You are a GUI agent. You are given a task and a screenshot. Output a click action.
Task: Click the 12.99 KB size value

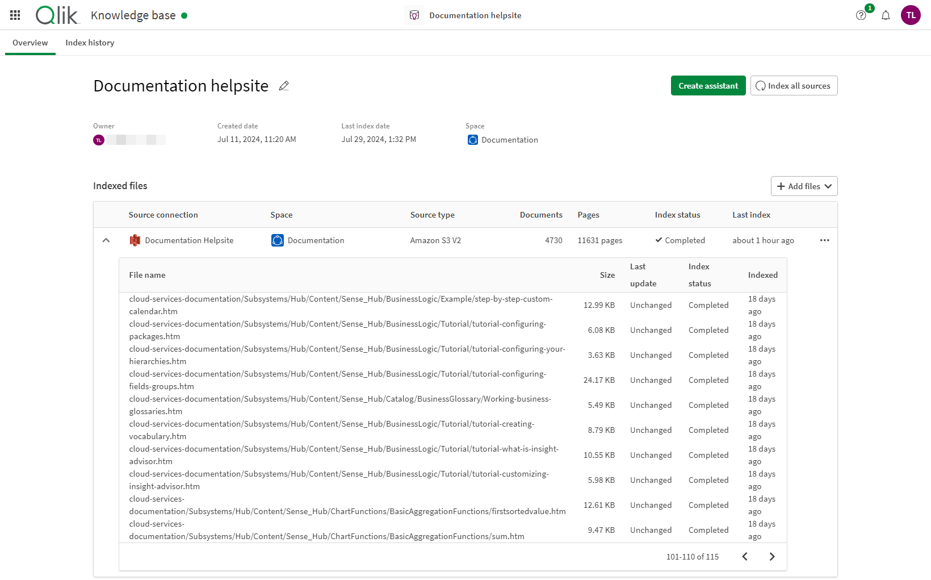pyautogui.click(x=599, y=305)
